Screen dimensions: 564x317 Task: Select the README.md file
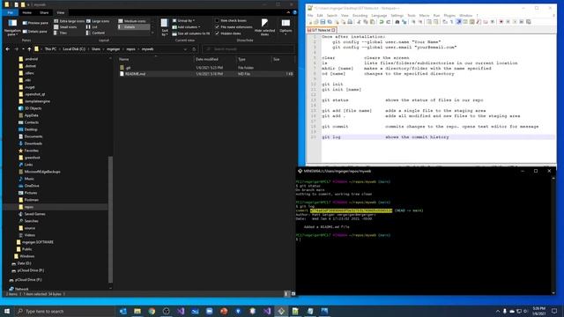click(206, 74)
